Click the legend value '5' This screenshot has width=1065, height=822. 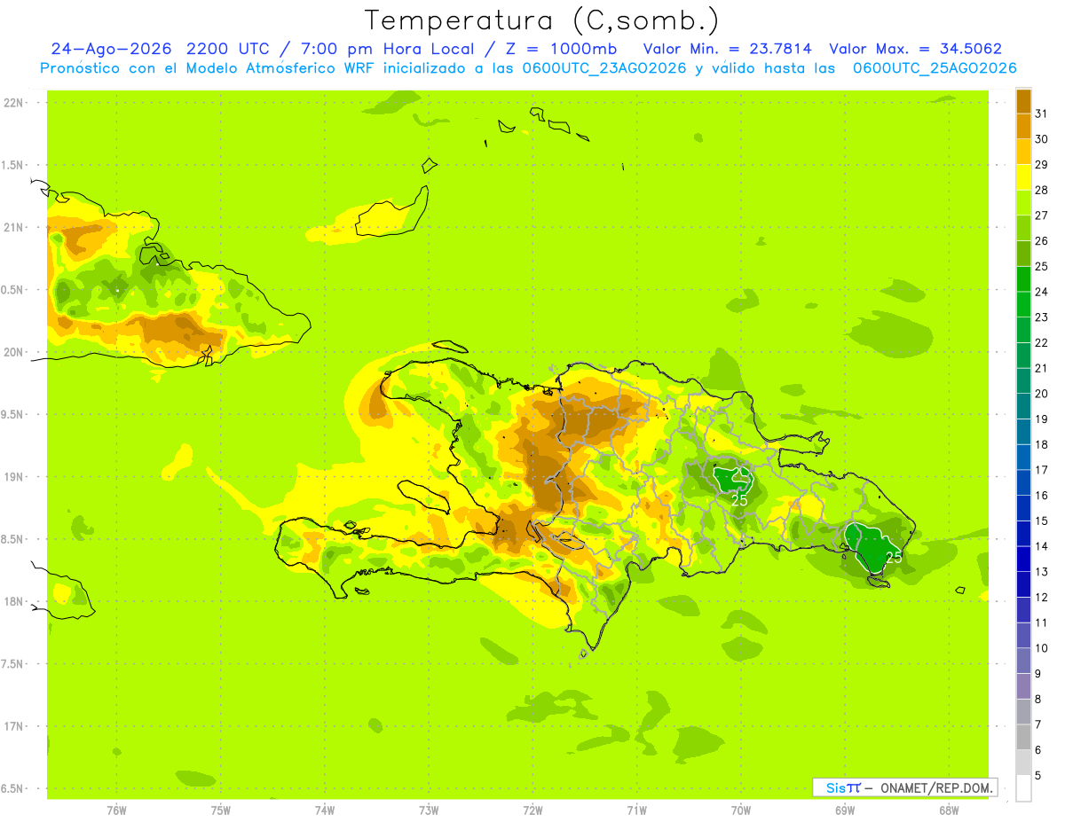(x=1038, y=776)
